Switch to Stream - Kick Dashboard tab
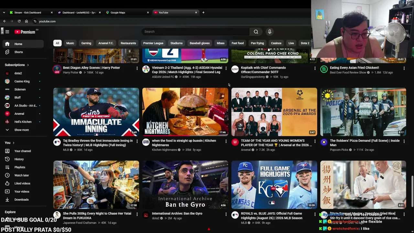This screenshot has height=233, width=414. tap(31, 13)
